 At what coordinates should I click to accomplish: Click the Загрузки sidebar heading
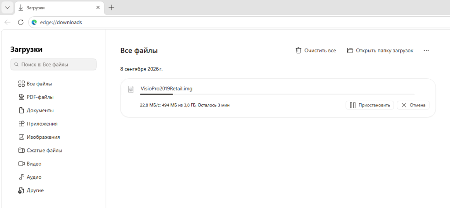[26, 49]
